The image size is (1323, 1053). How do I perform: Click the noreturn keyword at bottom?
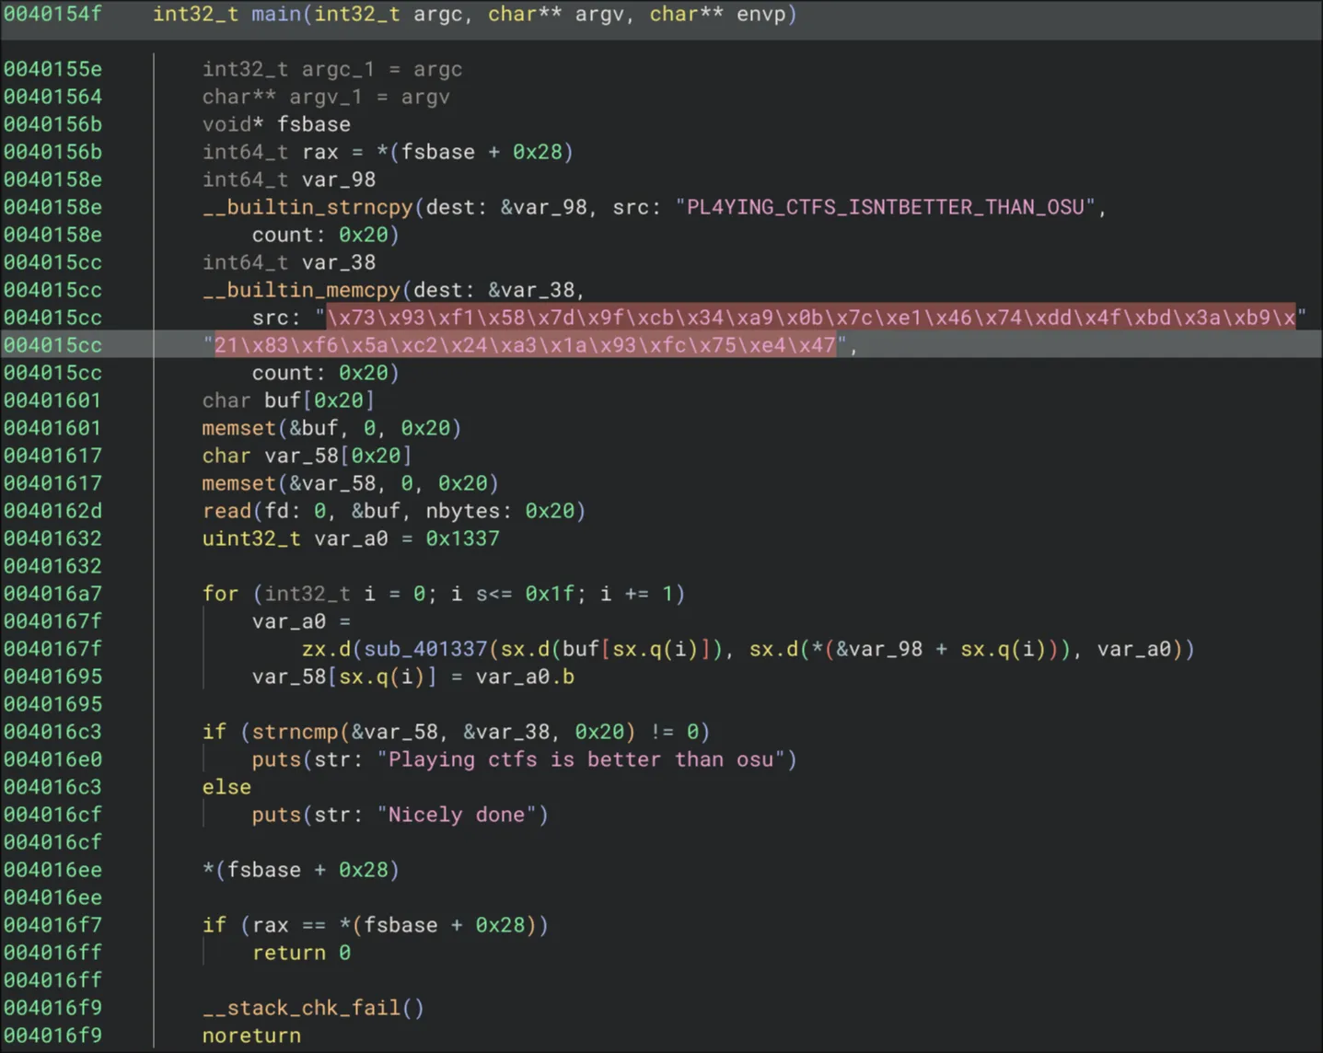251,1036
